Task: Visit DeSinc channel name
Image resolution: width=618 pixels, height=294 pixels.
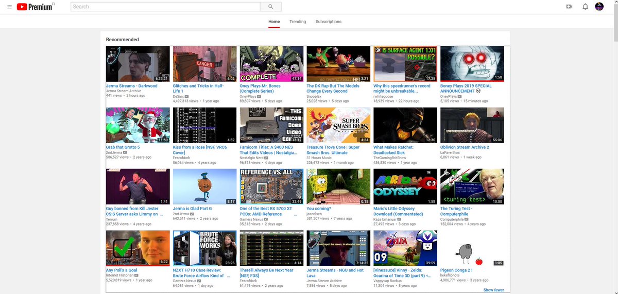Action: click(179, 96)
